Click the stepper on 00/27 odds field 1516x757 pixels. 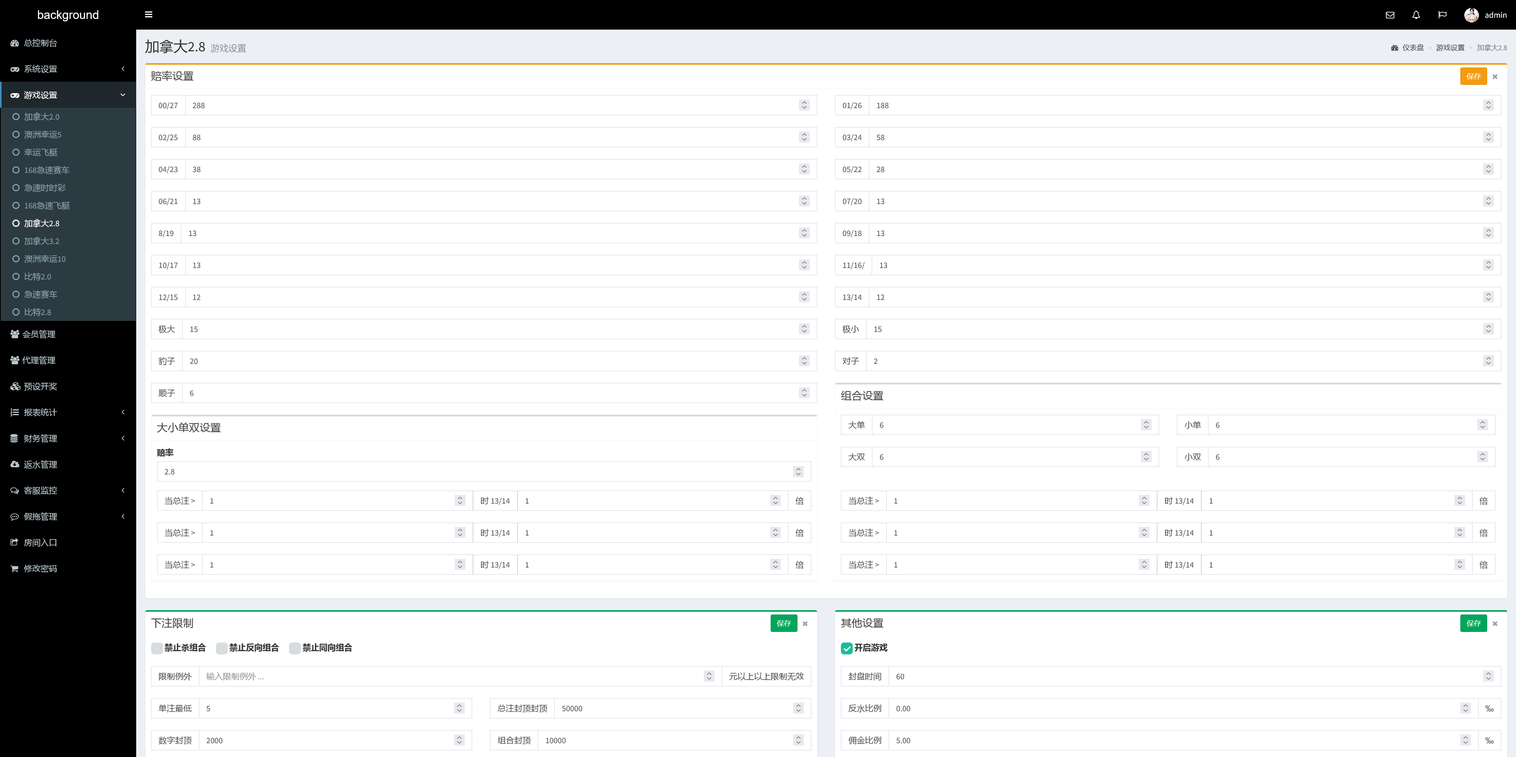tap(804, 105)
